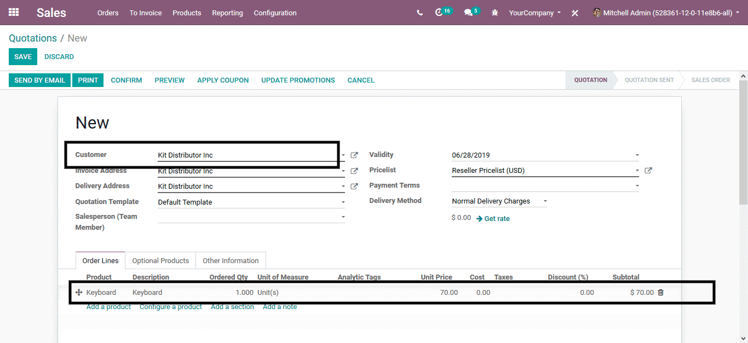
Task: Delete the Keyboard order line
Action: (x=660, y=293)
